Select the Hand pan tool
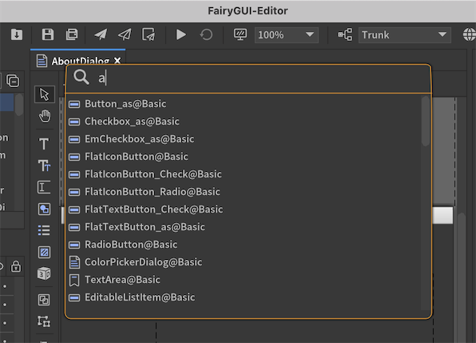The width and height of the screenshot is (476, 343). tap(44, 117)
